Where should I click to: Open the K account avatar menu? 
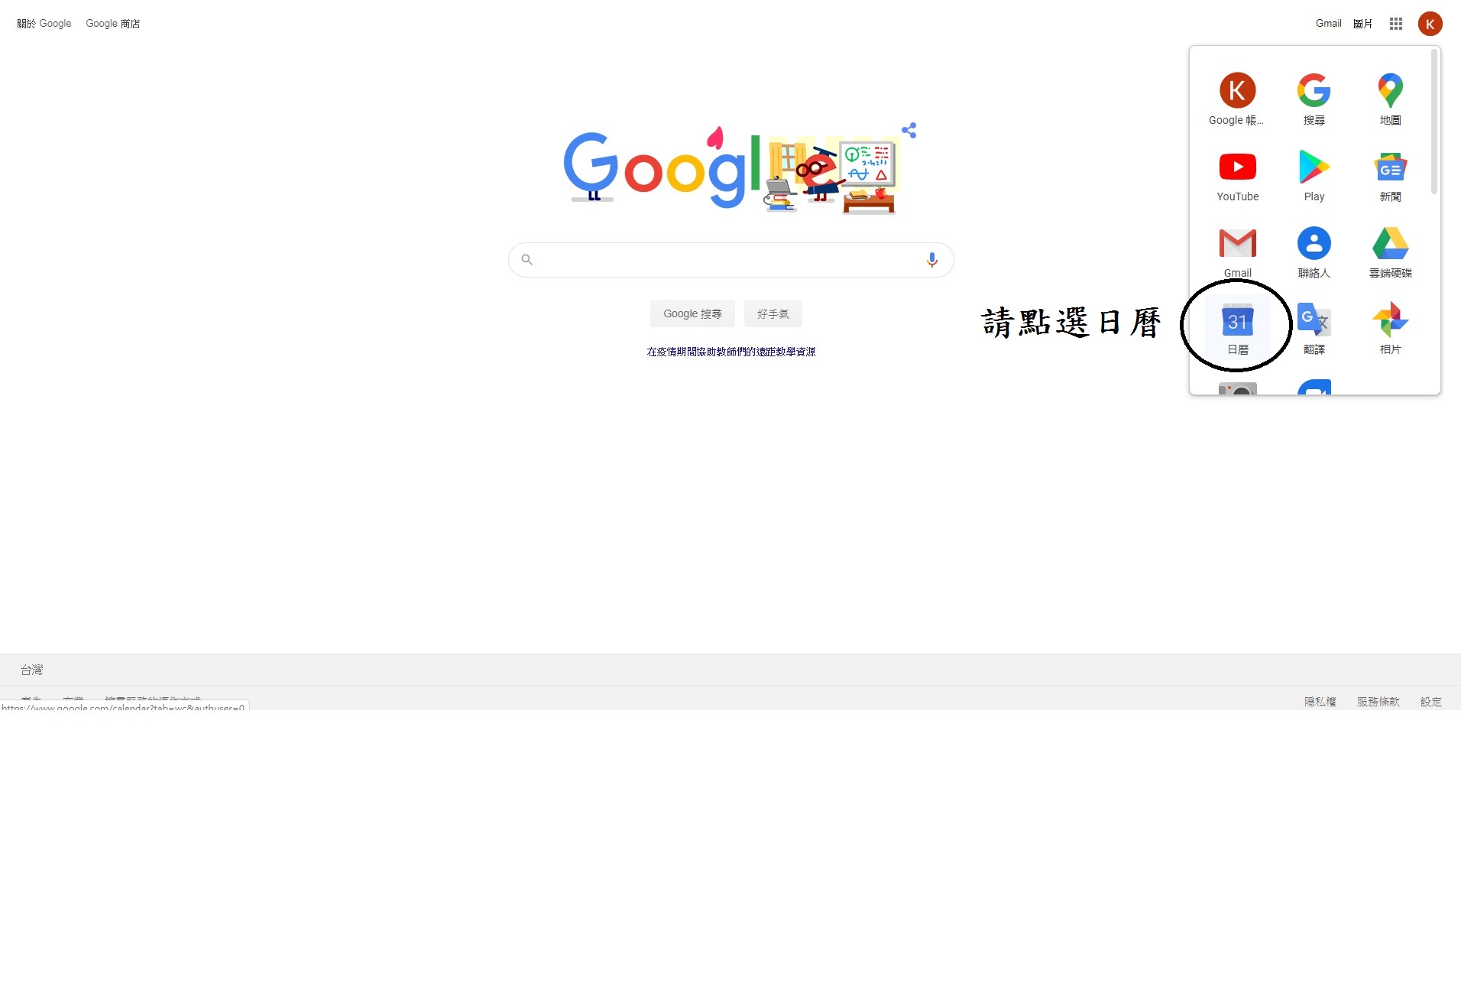tap(1430, 24)
